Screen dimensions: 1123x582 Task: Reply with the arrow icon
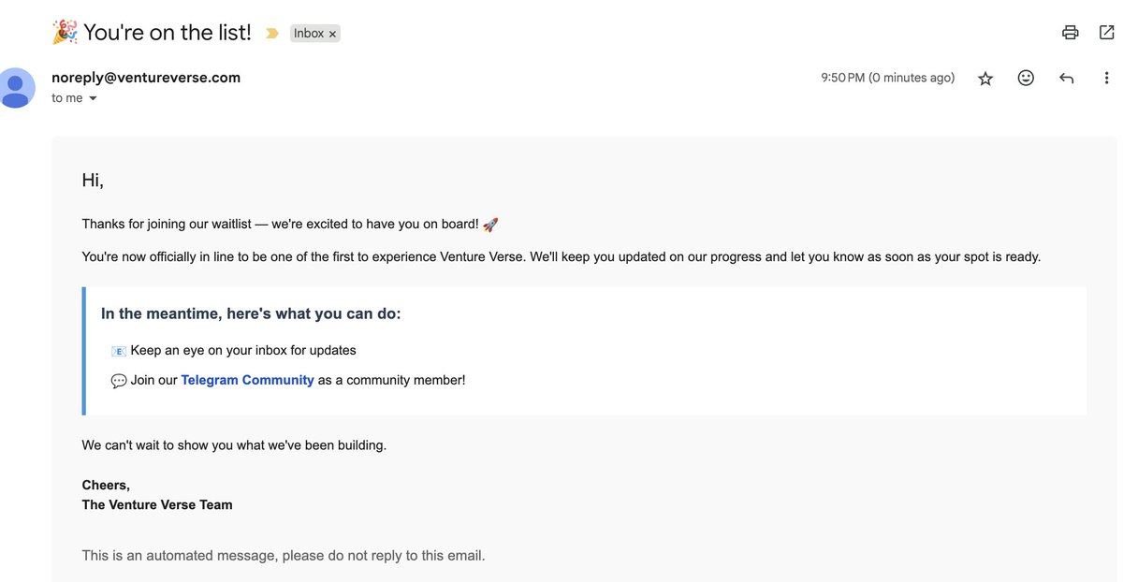(x=1066, y=79)
